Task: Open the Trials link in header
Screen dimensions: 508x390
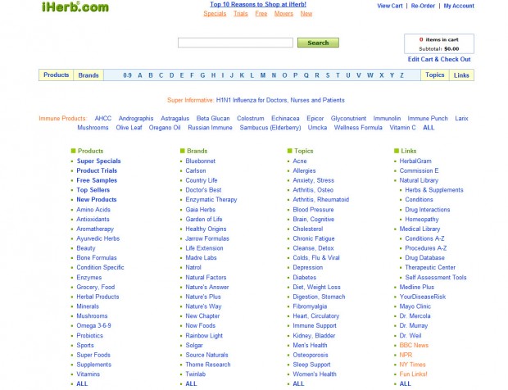Action: (x=241, y=14)
